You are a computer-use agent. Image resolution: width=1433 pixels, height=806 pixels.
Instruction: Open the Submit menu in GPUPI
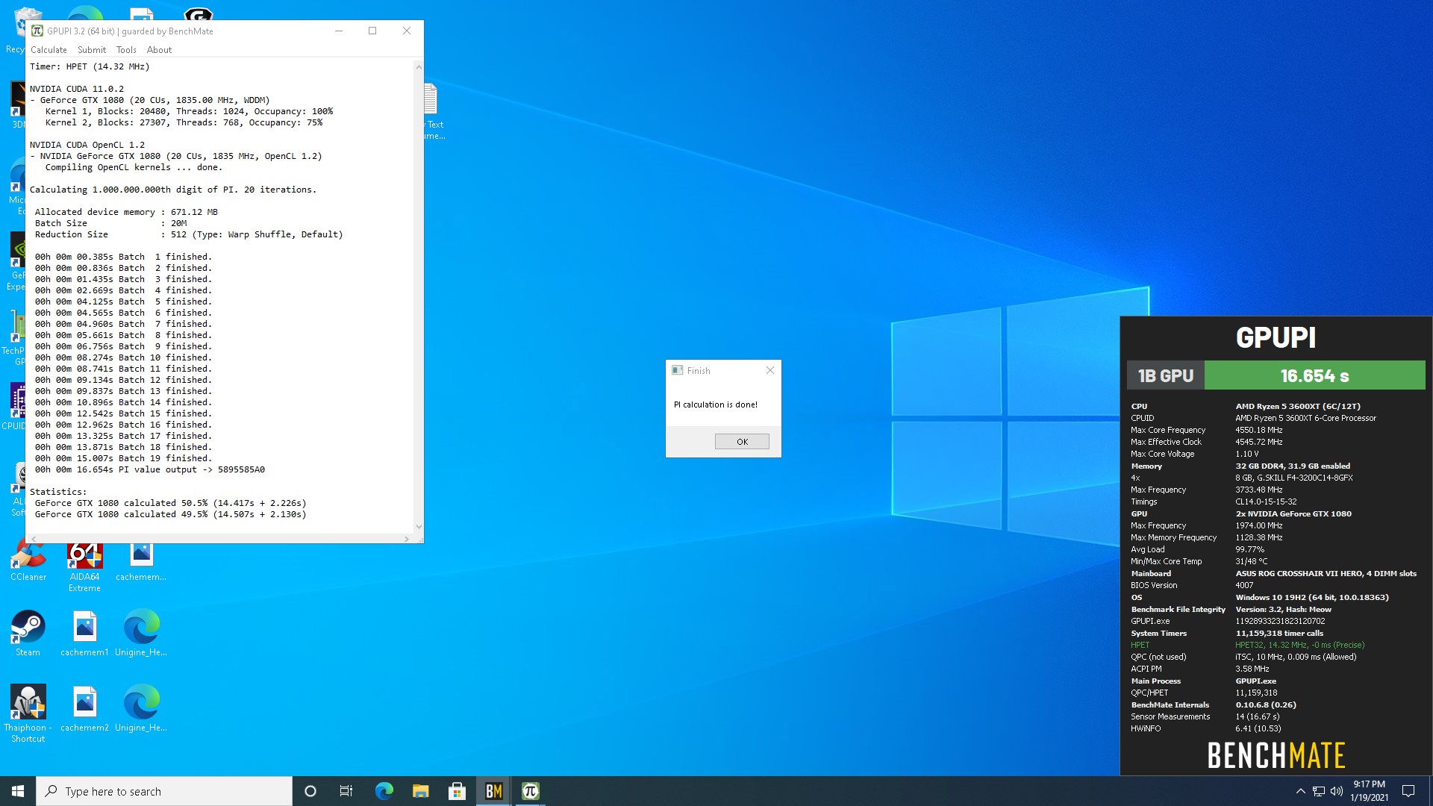92,50
